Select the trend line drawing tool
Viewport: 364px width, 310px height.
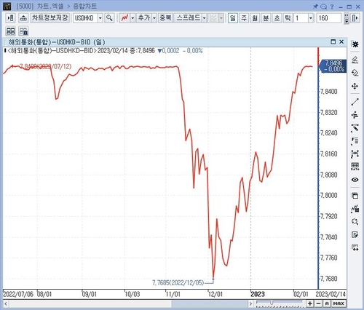[x=355, y=102]
